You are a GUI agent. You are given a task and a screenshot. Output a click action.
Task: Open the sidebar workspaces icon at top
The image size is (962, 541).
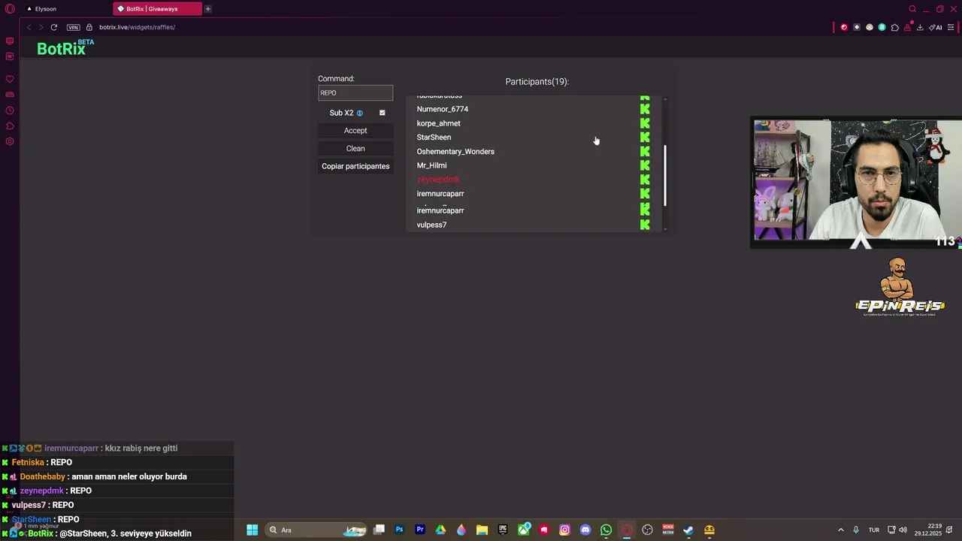point(10,41)
